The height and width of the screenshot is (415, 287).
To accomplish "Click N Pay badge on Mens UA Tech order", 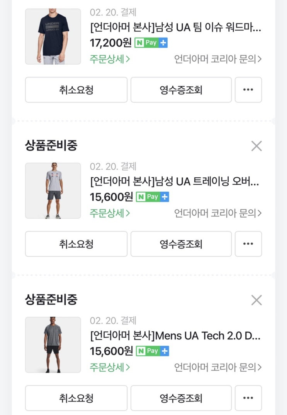I will pyautogui.click(x=153, y=351).
